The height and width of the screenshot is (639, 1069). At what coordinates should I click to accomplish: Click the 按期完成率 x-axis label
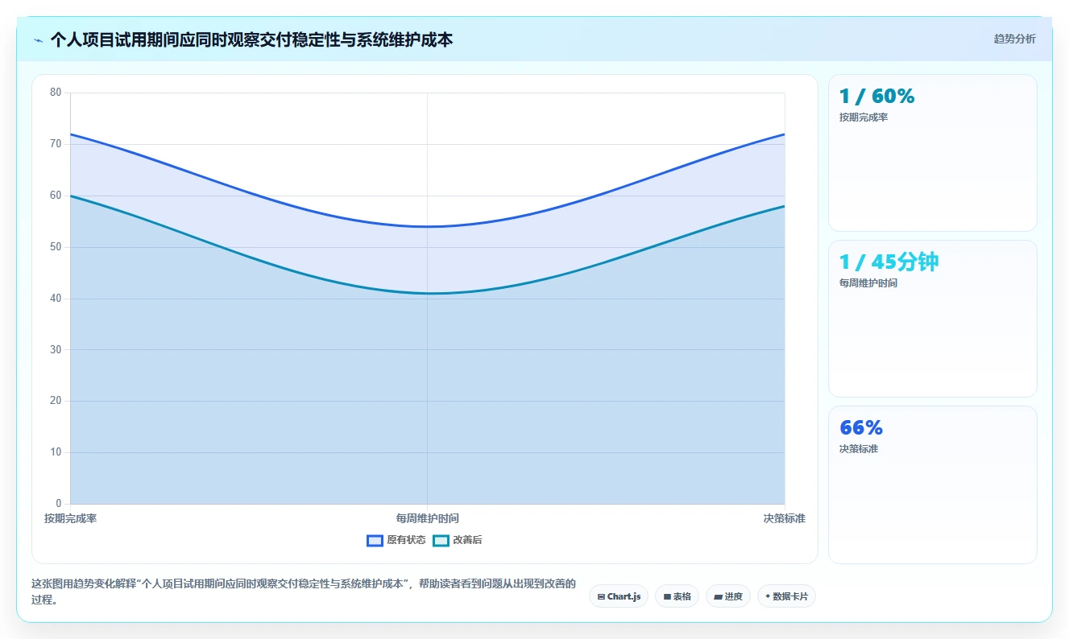pyautogui.click(x=70, y=518)
